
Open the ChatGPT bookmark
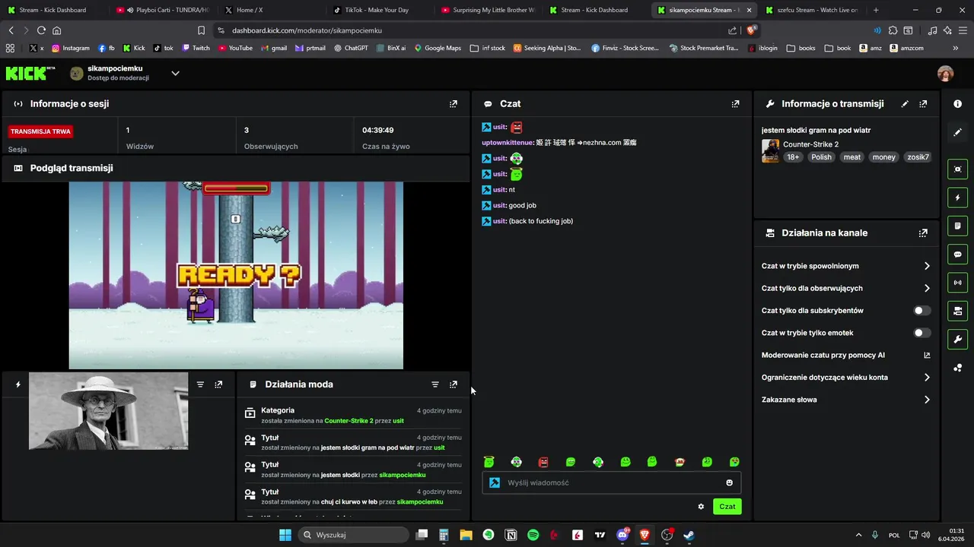tap(350, 48)
